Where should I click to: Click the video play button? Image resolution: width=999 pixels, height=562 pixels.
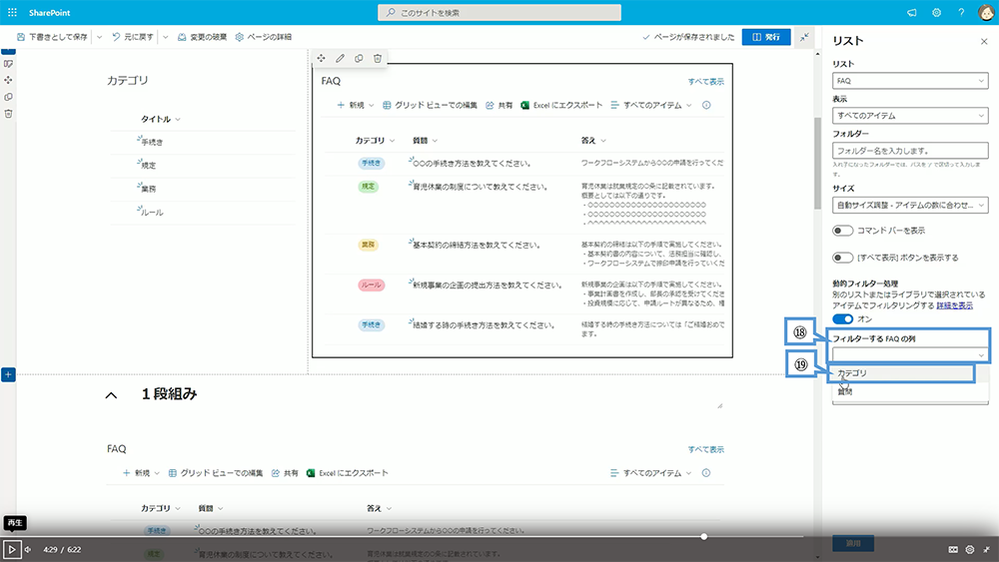tap(11, 549)
